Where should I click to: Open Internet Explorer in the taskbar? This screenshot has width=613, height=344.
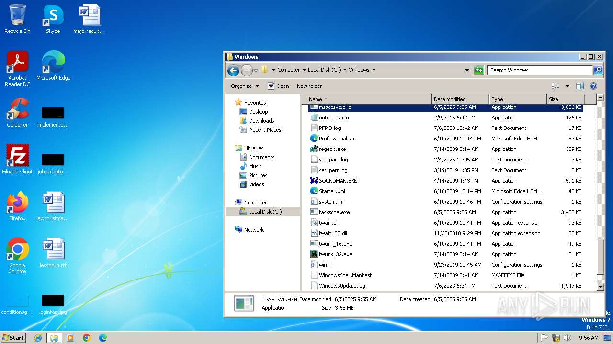[x=38, y=338]
